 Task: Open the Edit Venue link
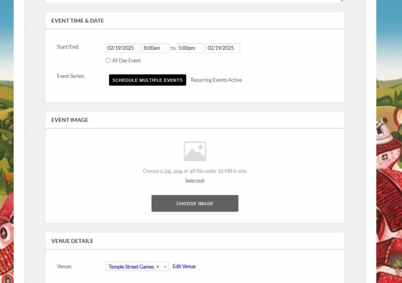pos(184,267)
